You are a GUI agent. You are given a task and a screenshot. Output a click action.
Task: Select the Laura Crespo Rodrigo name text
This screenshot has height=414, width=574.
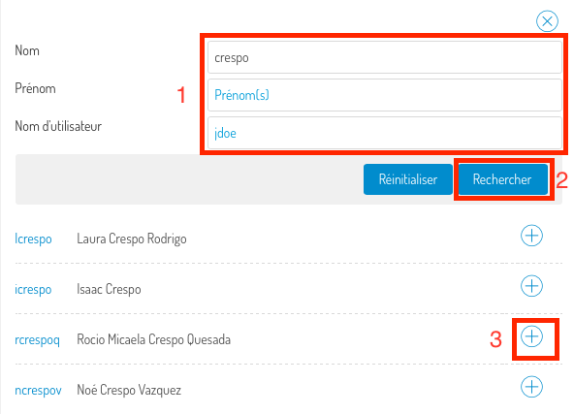(132, 239)
